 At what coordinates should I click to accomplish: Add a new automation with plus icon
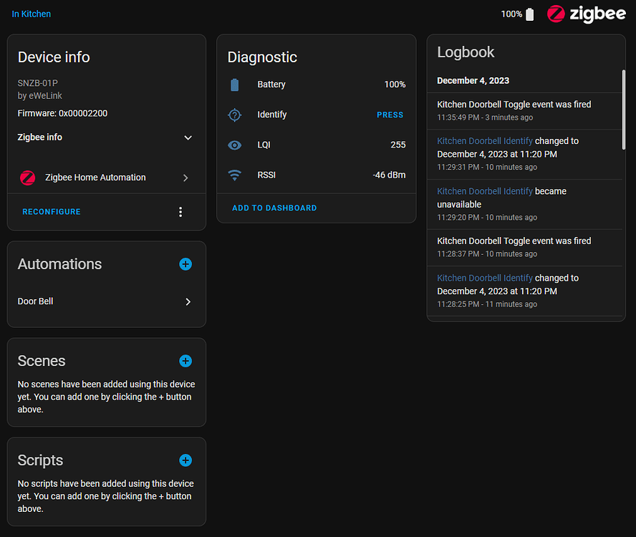click(185, 264)
